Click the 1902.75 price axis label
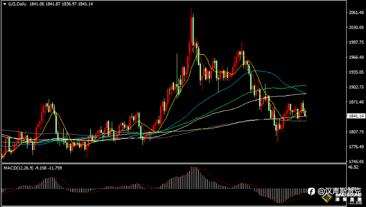The image size is (366, 207). pos(357,87)
